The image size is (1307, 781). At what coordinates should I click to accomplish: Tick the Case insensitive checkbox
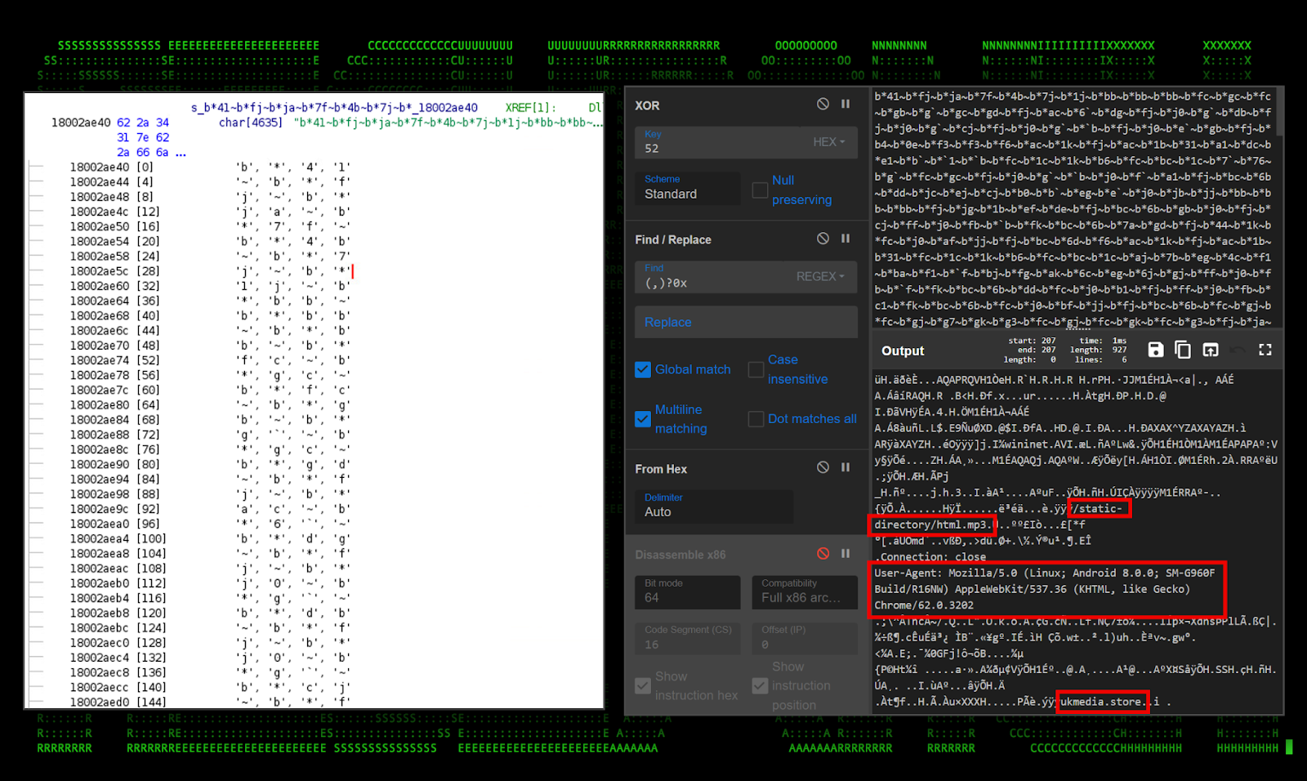756,369
